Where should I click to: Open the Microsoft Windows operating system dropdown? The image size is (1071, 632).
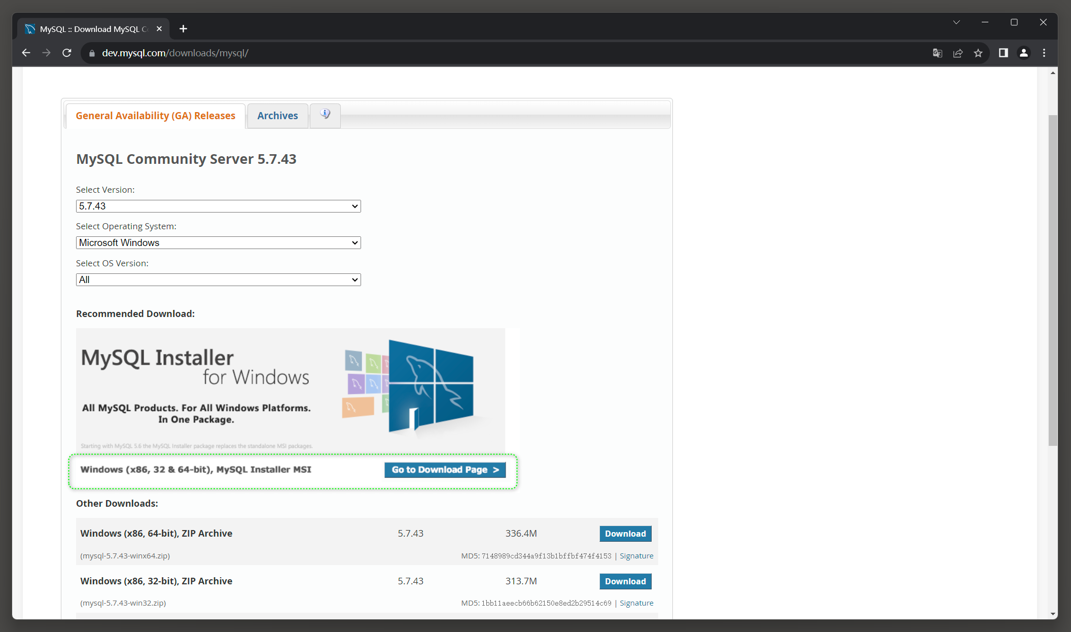pyautogui.click(x=218, y=242)
